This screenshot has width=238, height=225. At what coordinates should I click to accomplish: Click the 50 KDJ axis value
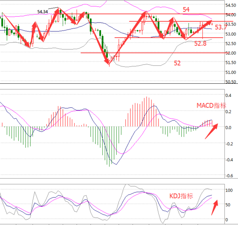pos(228,205)
